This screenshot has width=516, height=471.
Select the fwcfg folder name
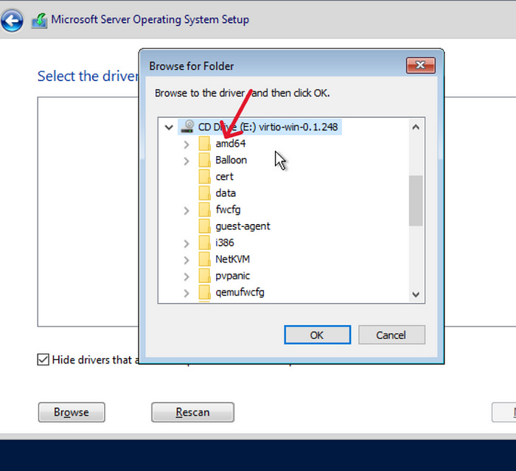228,209
